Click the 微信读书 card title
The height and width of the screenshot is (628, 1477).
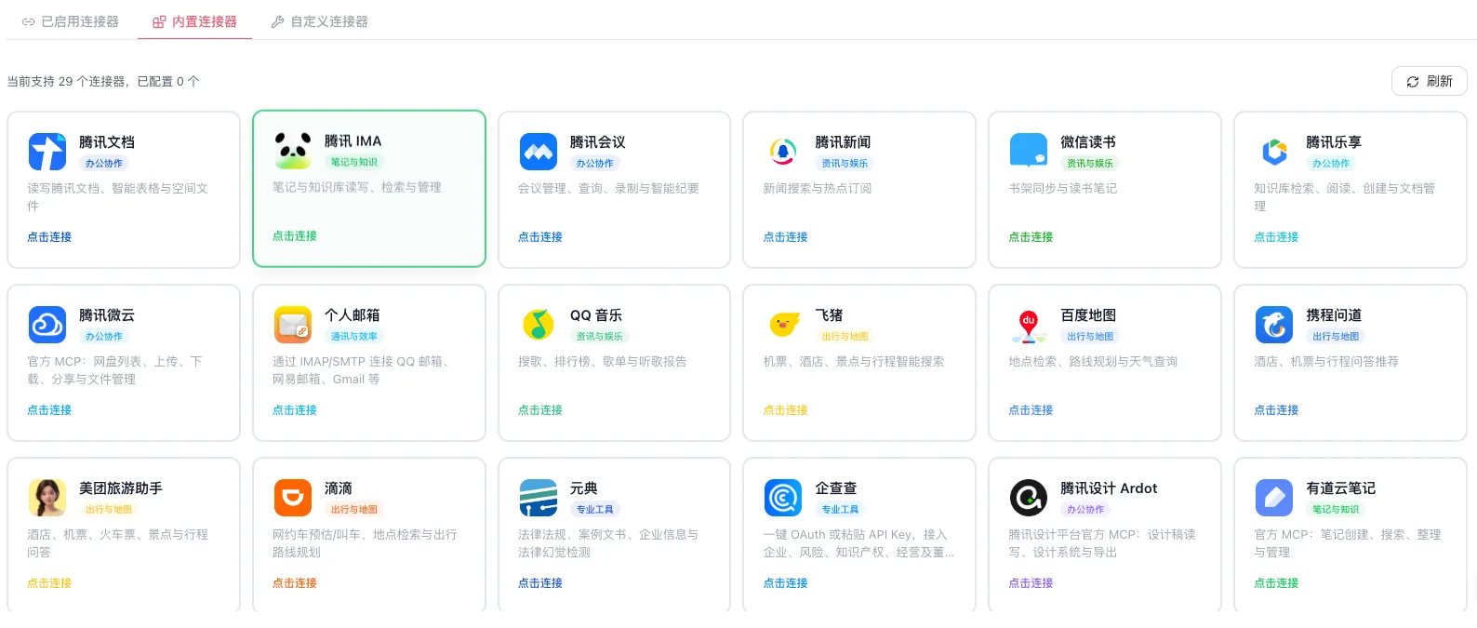(1088, 142)
